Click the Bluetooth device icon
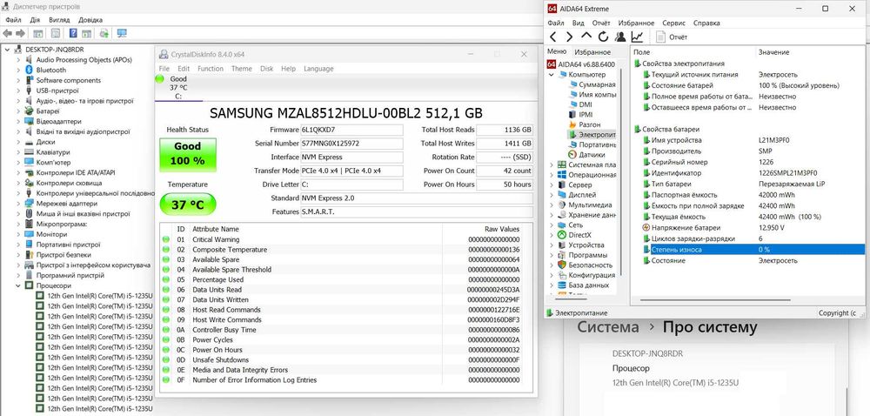Screen dimensions: 870x416 tap(30, 70)
